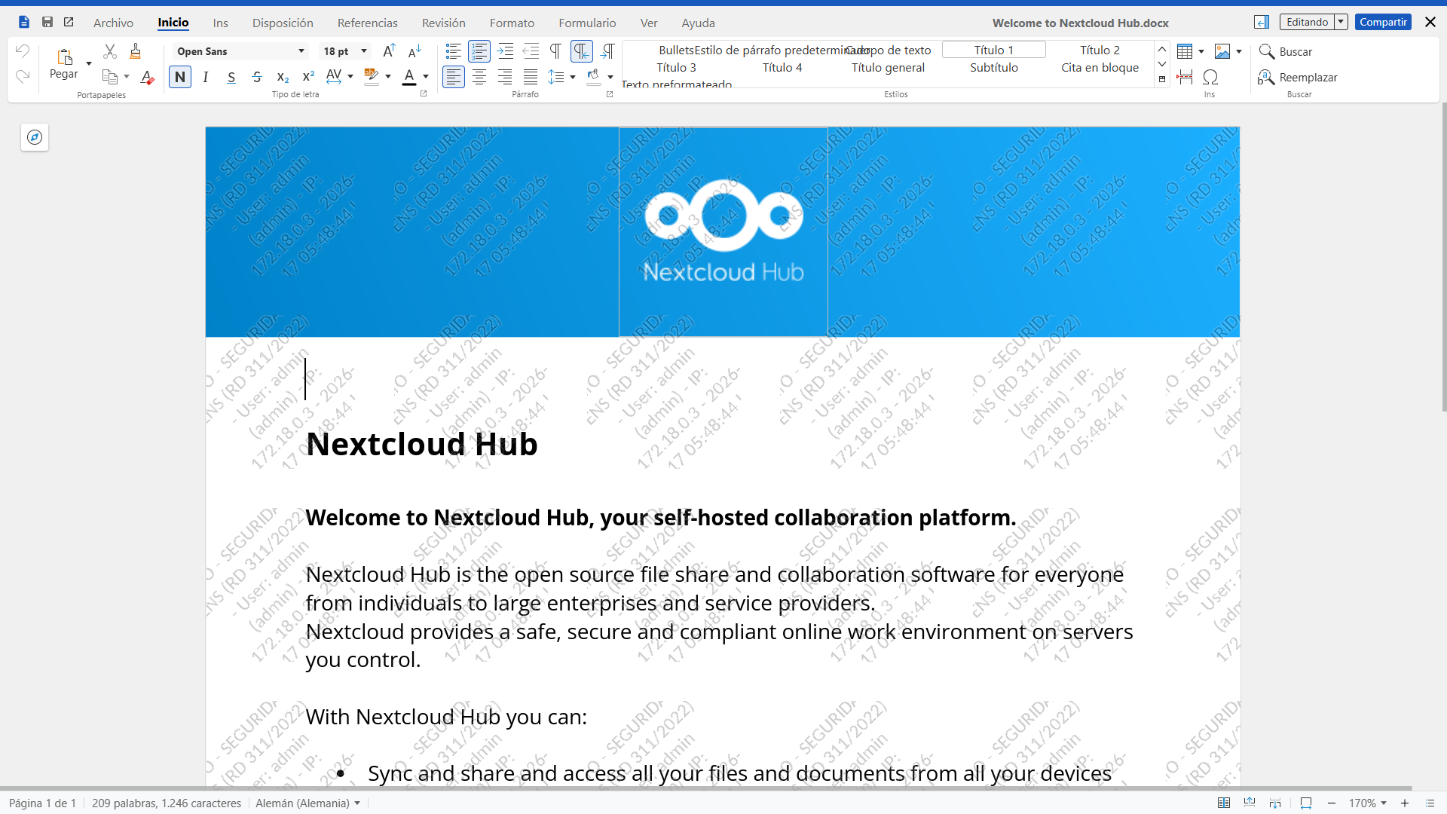Image resolution: width=1447 pixels, height=814 pixels.
Task: Toggle Italic formatting
Action: click(x=206, y=77)
